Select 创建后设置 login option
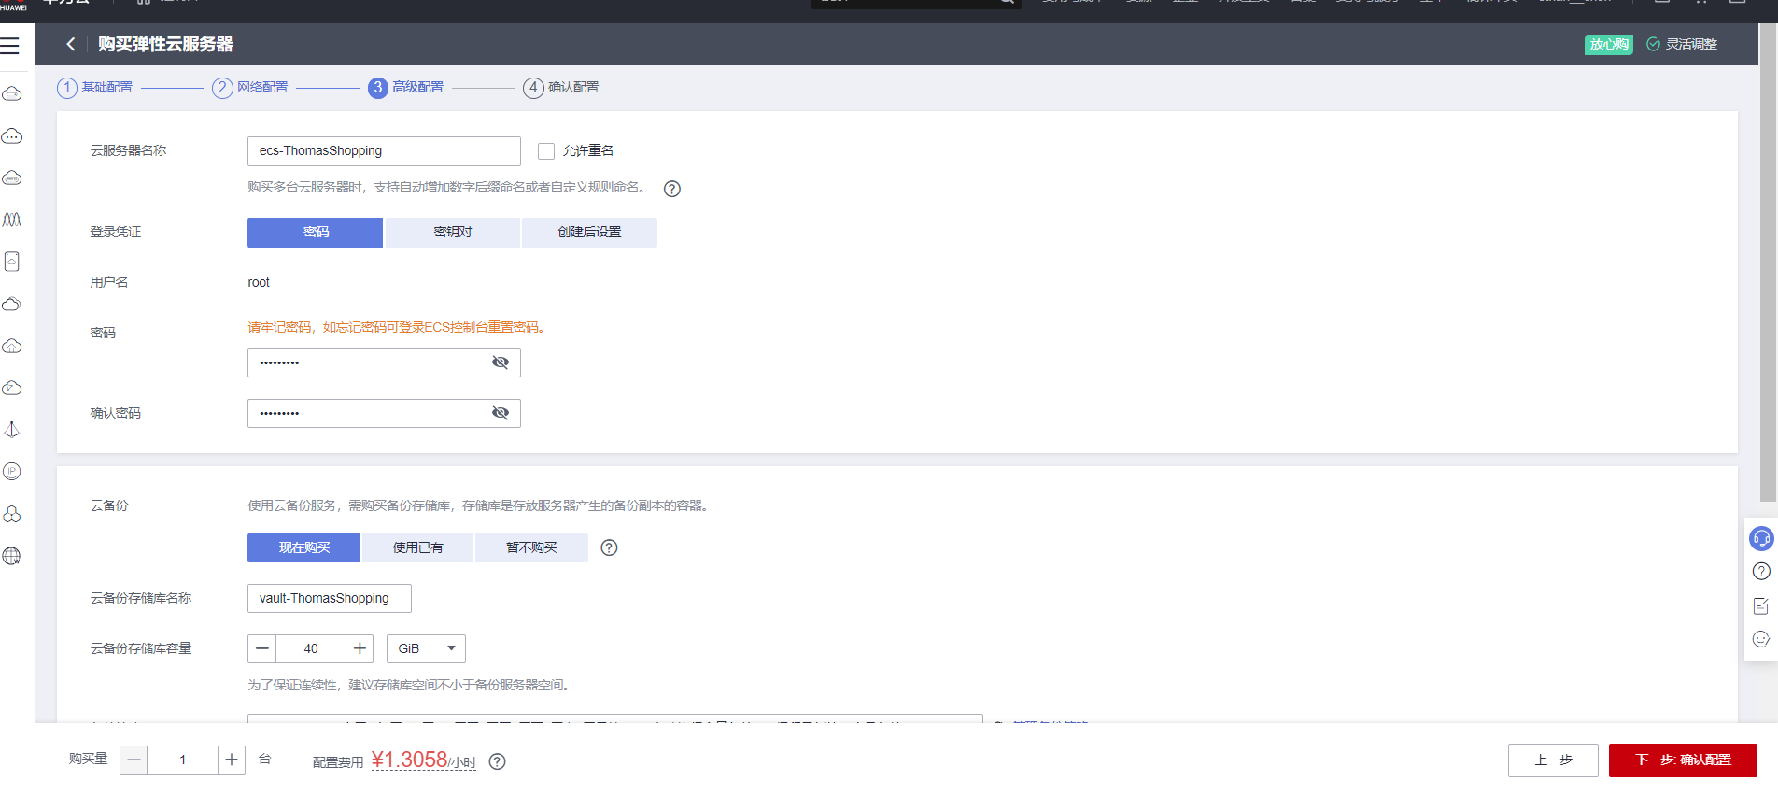Viewport: 1778px width, 796px height. (x=589, y=233)
